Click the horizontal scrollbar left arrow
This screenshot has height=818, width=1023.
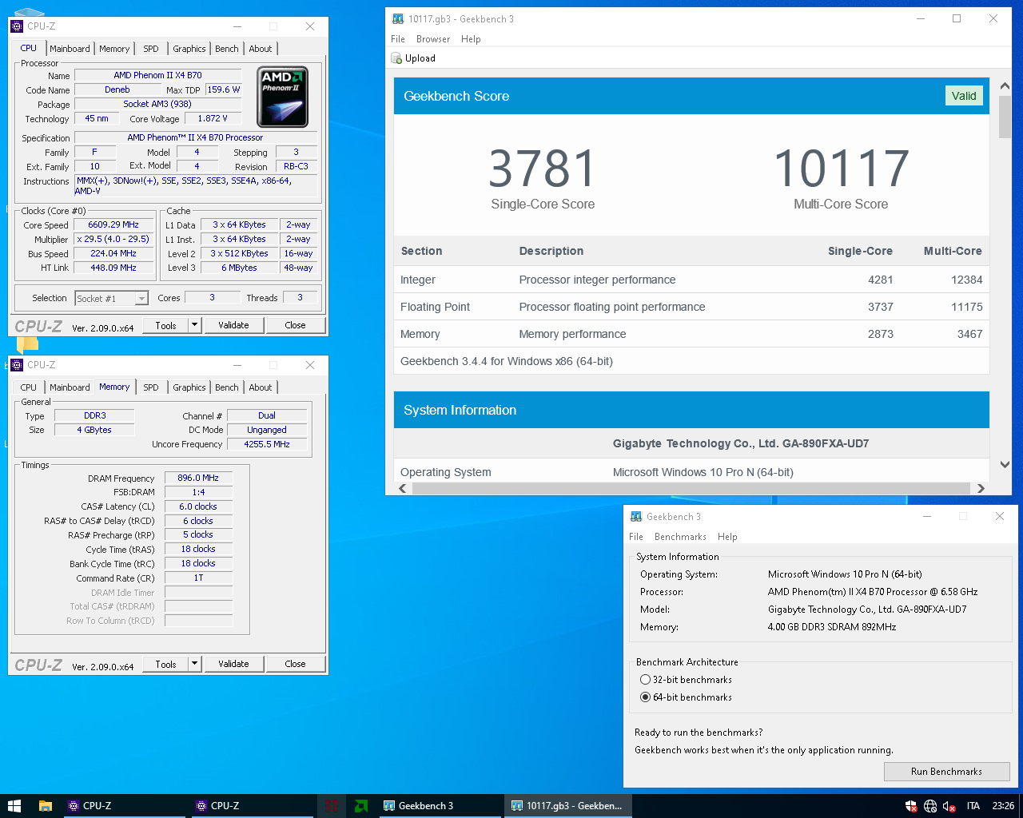pos(402,488)
